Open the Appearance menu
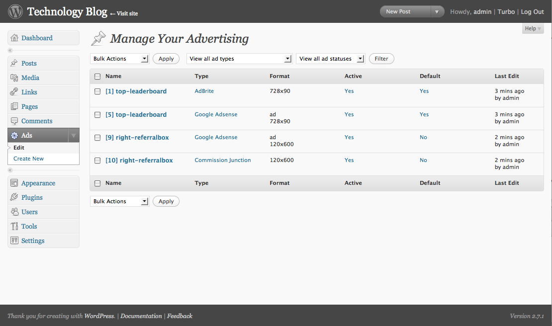The height and width of the screenshot is (326, 552). 38,183
